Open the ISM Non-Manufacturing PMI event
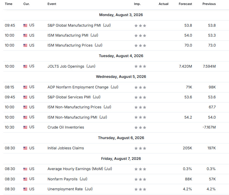The image size is (229, 195). [77, 117]
